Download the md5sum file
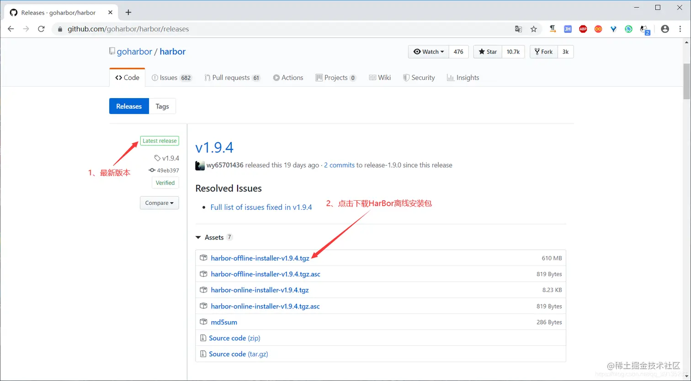 [x=224, y=322]
